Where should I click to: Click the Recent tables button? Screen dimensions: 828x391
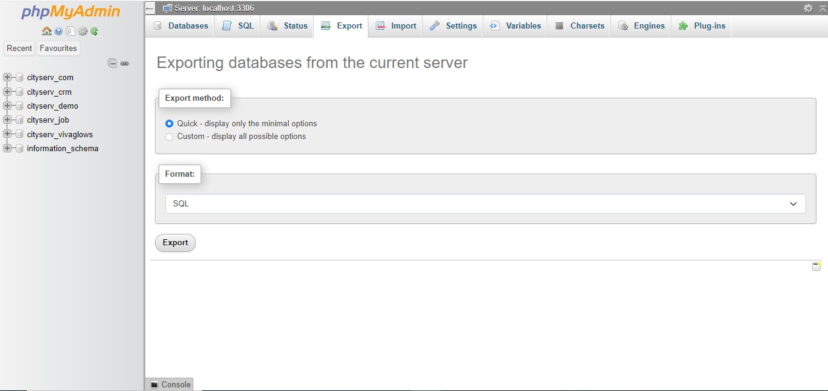click(19, 49)
